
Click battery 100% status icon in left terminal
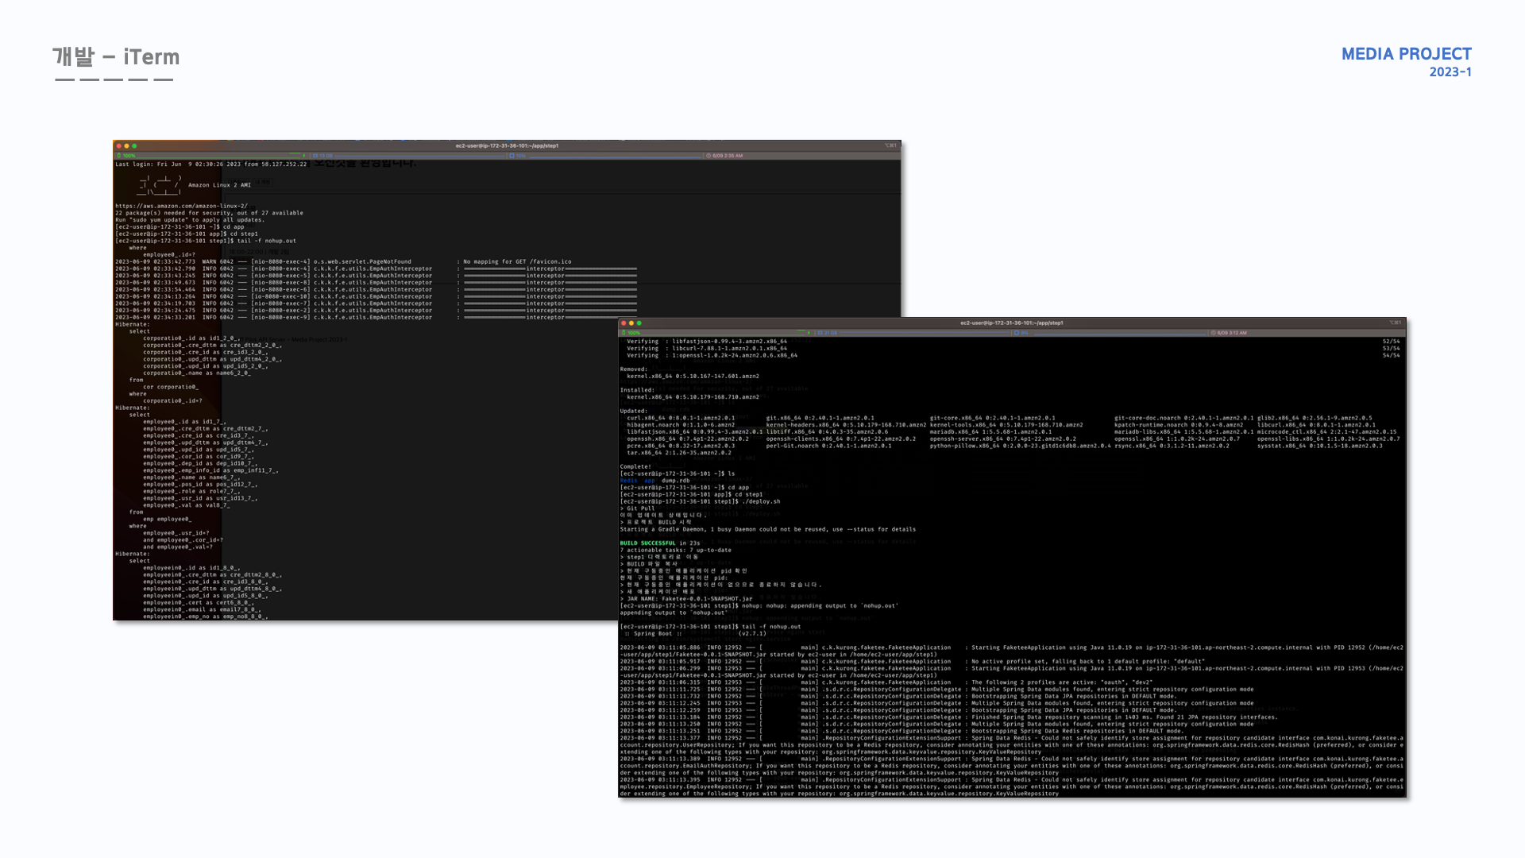(x=127, y=156)
